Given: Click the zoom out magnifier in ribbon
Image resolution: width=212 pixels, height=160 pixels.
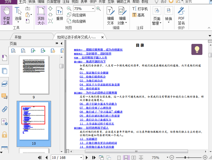Looking at the screenshot, I should tap(69, 9).
